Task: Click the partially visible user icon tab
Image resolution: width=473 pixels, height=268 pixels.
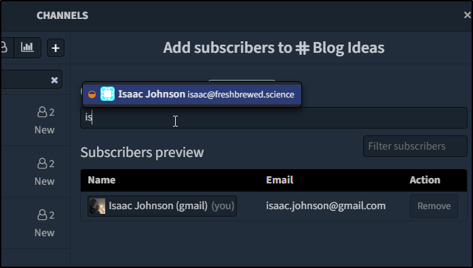Action: coord(5,47)
